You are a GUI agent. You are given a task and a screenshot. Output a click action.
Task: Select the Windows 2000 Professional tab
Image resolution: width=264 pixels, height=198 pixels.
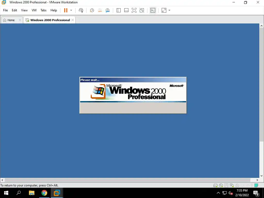50,20
